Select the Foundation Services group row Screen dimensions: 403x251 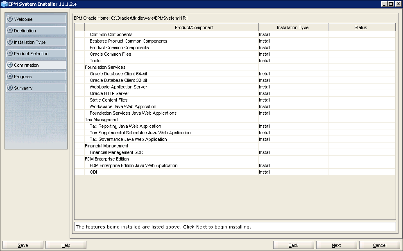[x=235, y=67]
